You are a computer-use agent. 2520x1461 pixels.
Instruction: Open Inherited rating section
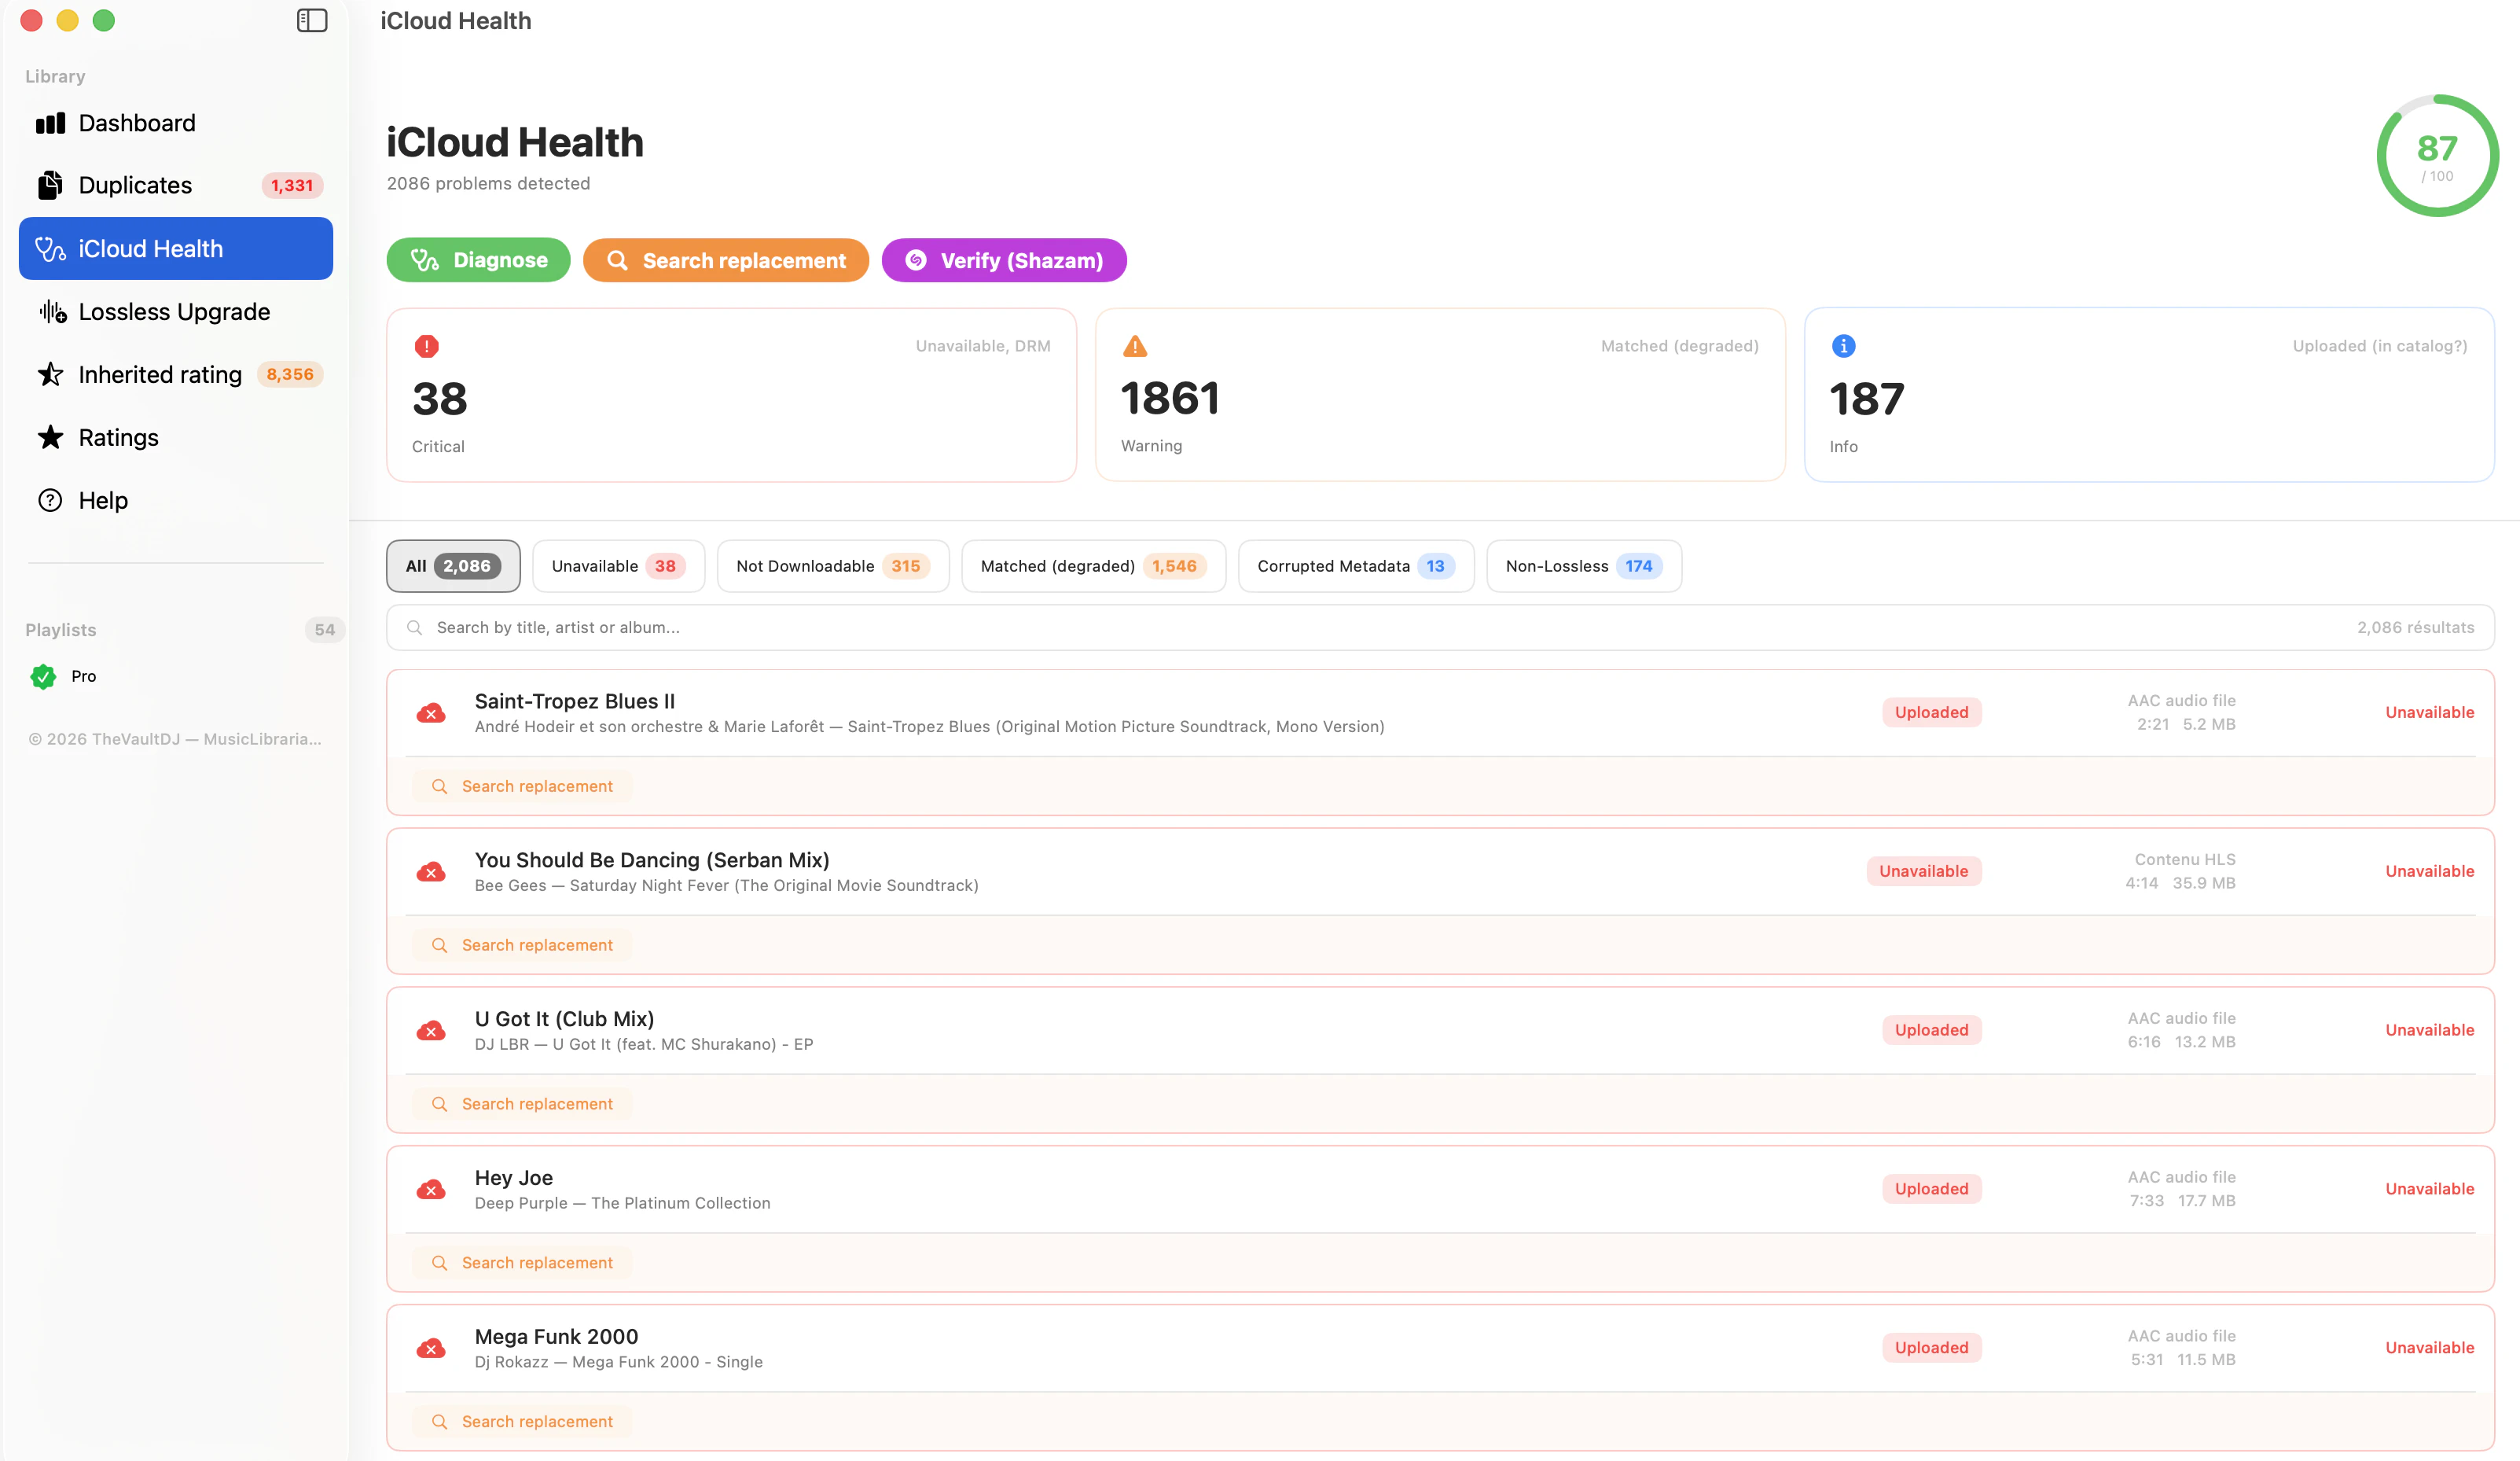[160, 374]
